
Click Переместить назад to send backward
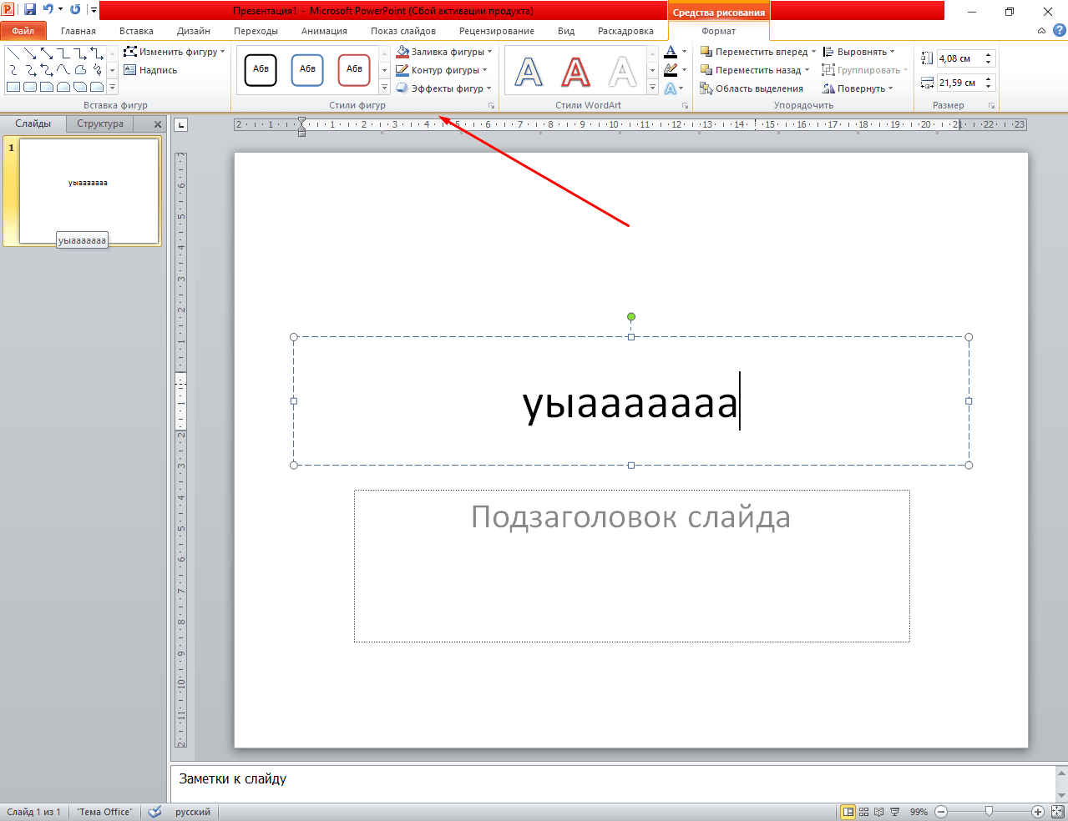coord(751,70)
